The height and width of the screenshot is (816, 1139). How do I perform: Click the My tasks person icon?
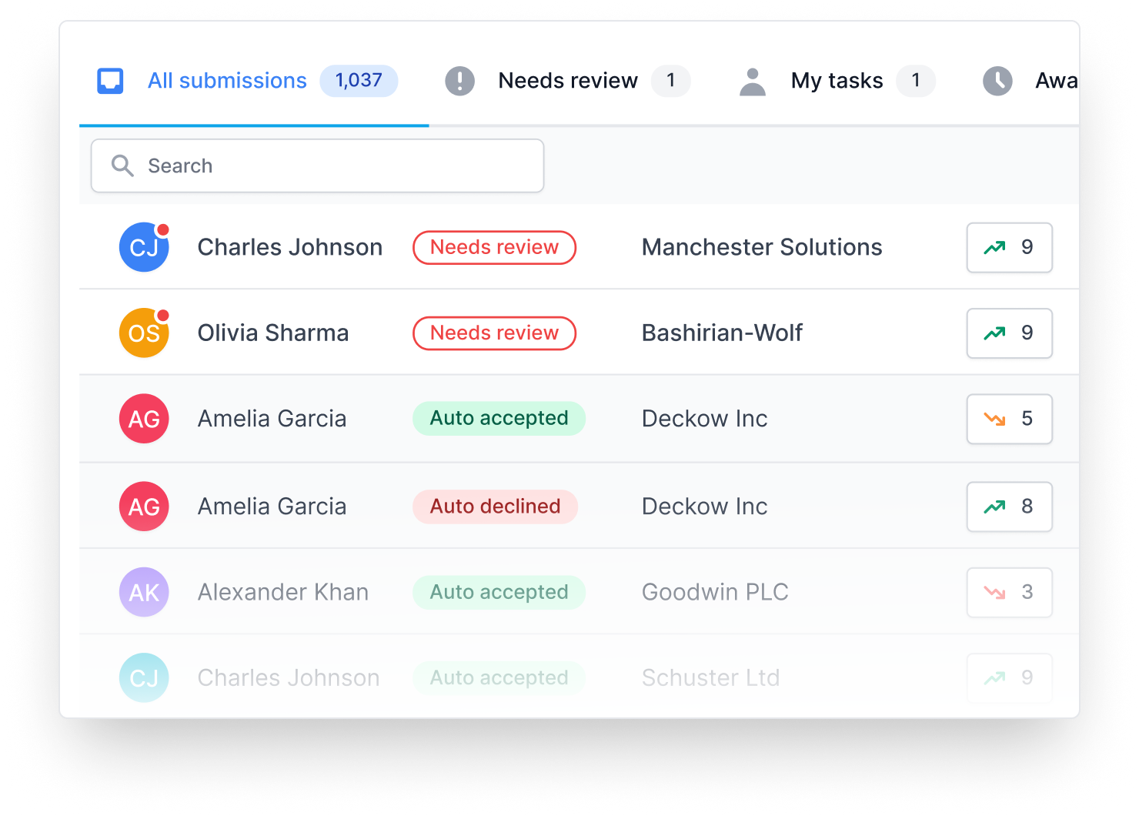point(752,81)
